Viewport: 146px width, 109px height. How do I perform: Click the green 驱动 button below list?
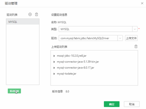14,91
